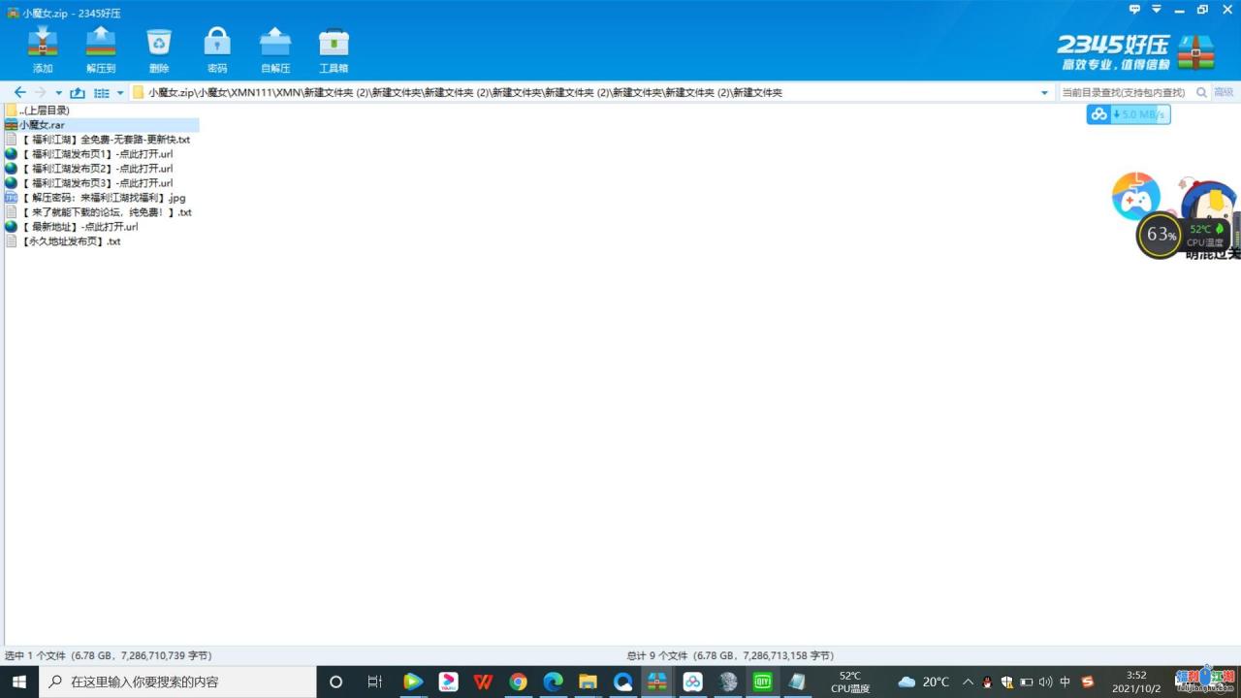This screenshot has width=1241, height=698.
Task: Click the feedback speech bubble icon
Action: (x=1134, y=10)
